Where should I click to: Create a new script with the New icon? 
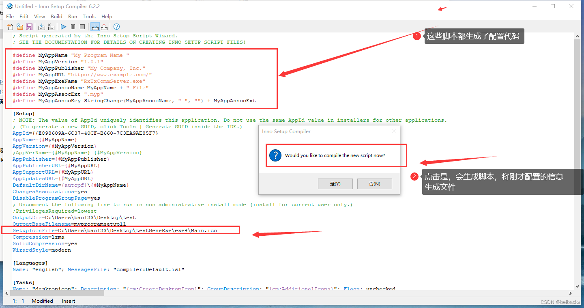10,27
